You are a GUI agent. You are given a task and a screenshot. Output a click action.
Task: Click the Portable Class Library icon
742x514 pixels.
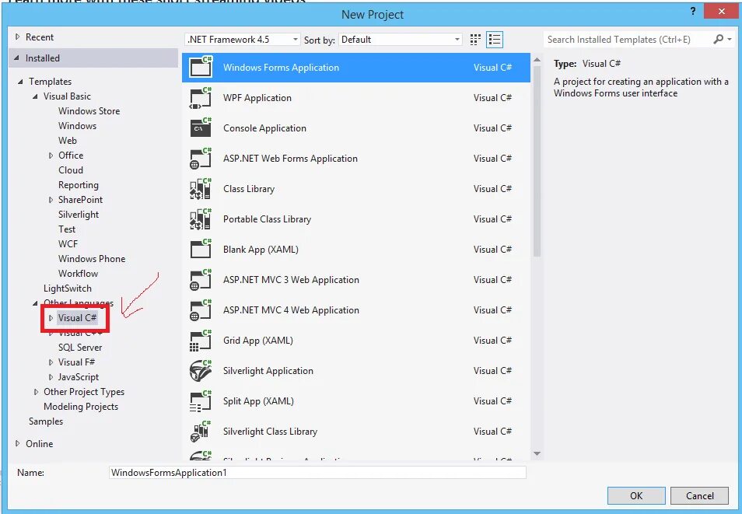point(201,219)
